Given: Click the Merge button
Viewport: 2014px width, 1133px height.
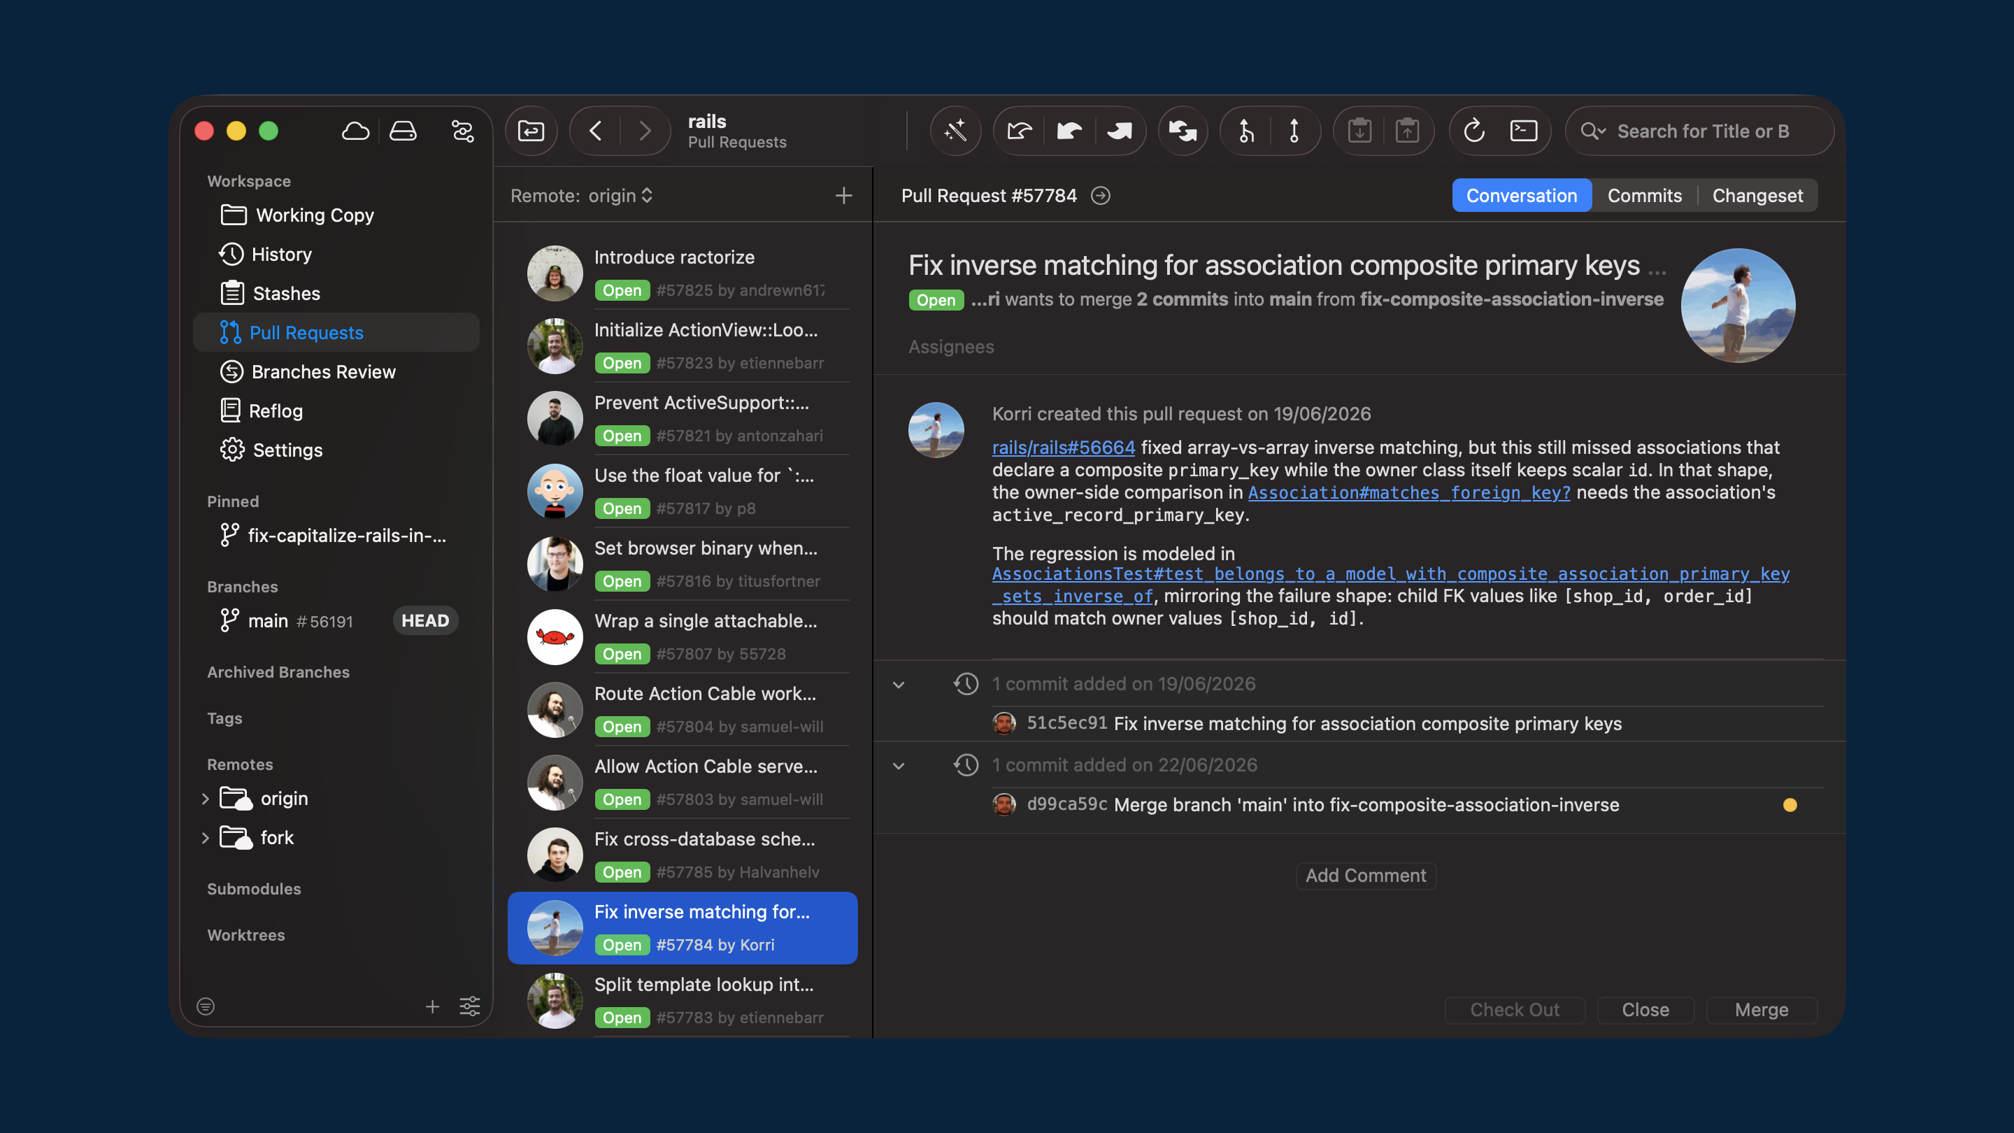Looking at the screenshot, I should 1762,1009.
